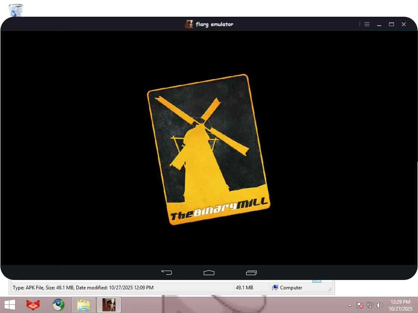The image size is (418, 313).
Task: Open the volume tray icon
Action: coord(379,305)
